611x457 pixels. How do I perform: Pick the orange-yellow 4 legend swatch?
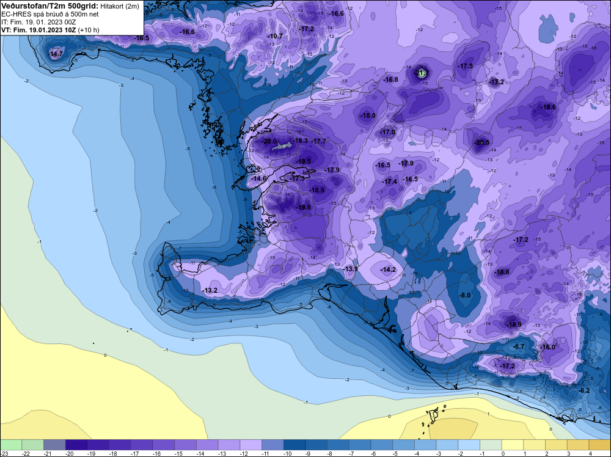click(x=600, y=445)
